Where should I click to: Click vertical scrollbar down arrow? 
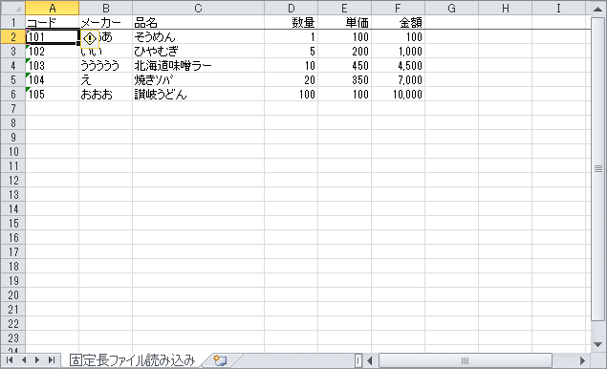(598, 344)
